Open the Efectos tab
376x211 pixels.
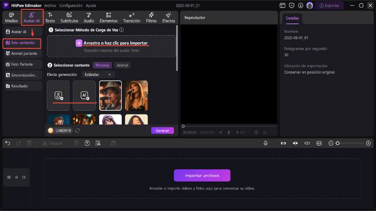[168, 18]
